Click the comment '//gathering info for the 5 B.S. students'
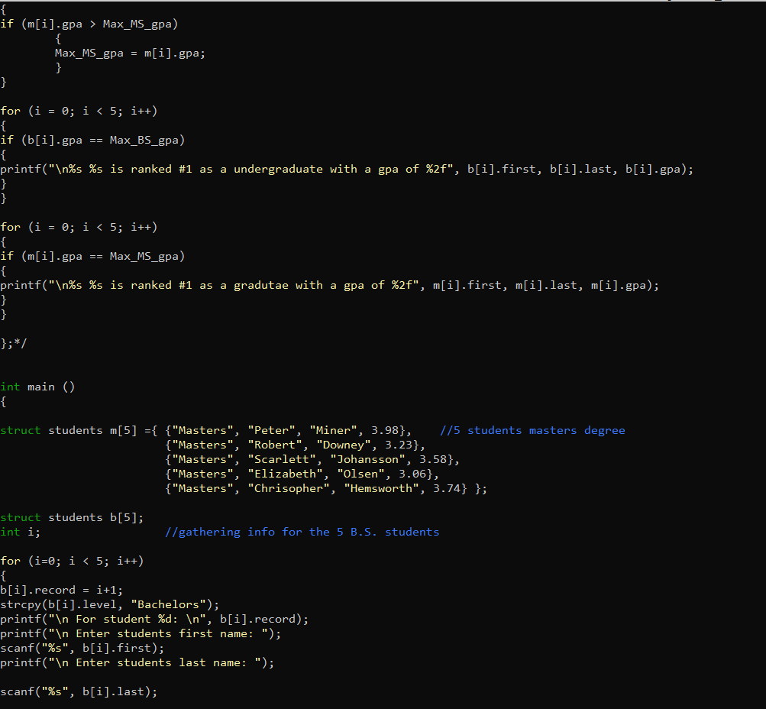 (x=302, y=532)
